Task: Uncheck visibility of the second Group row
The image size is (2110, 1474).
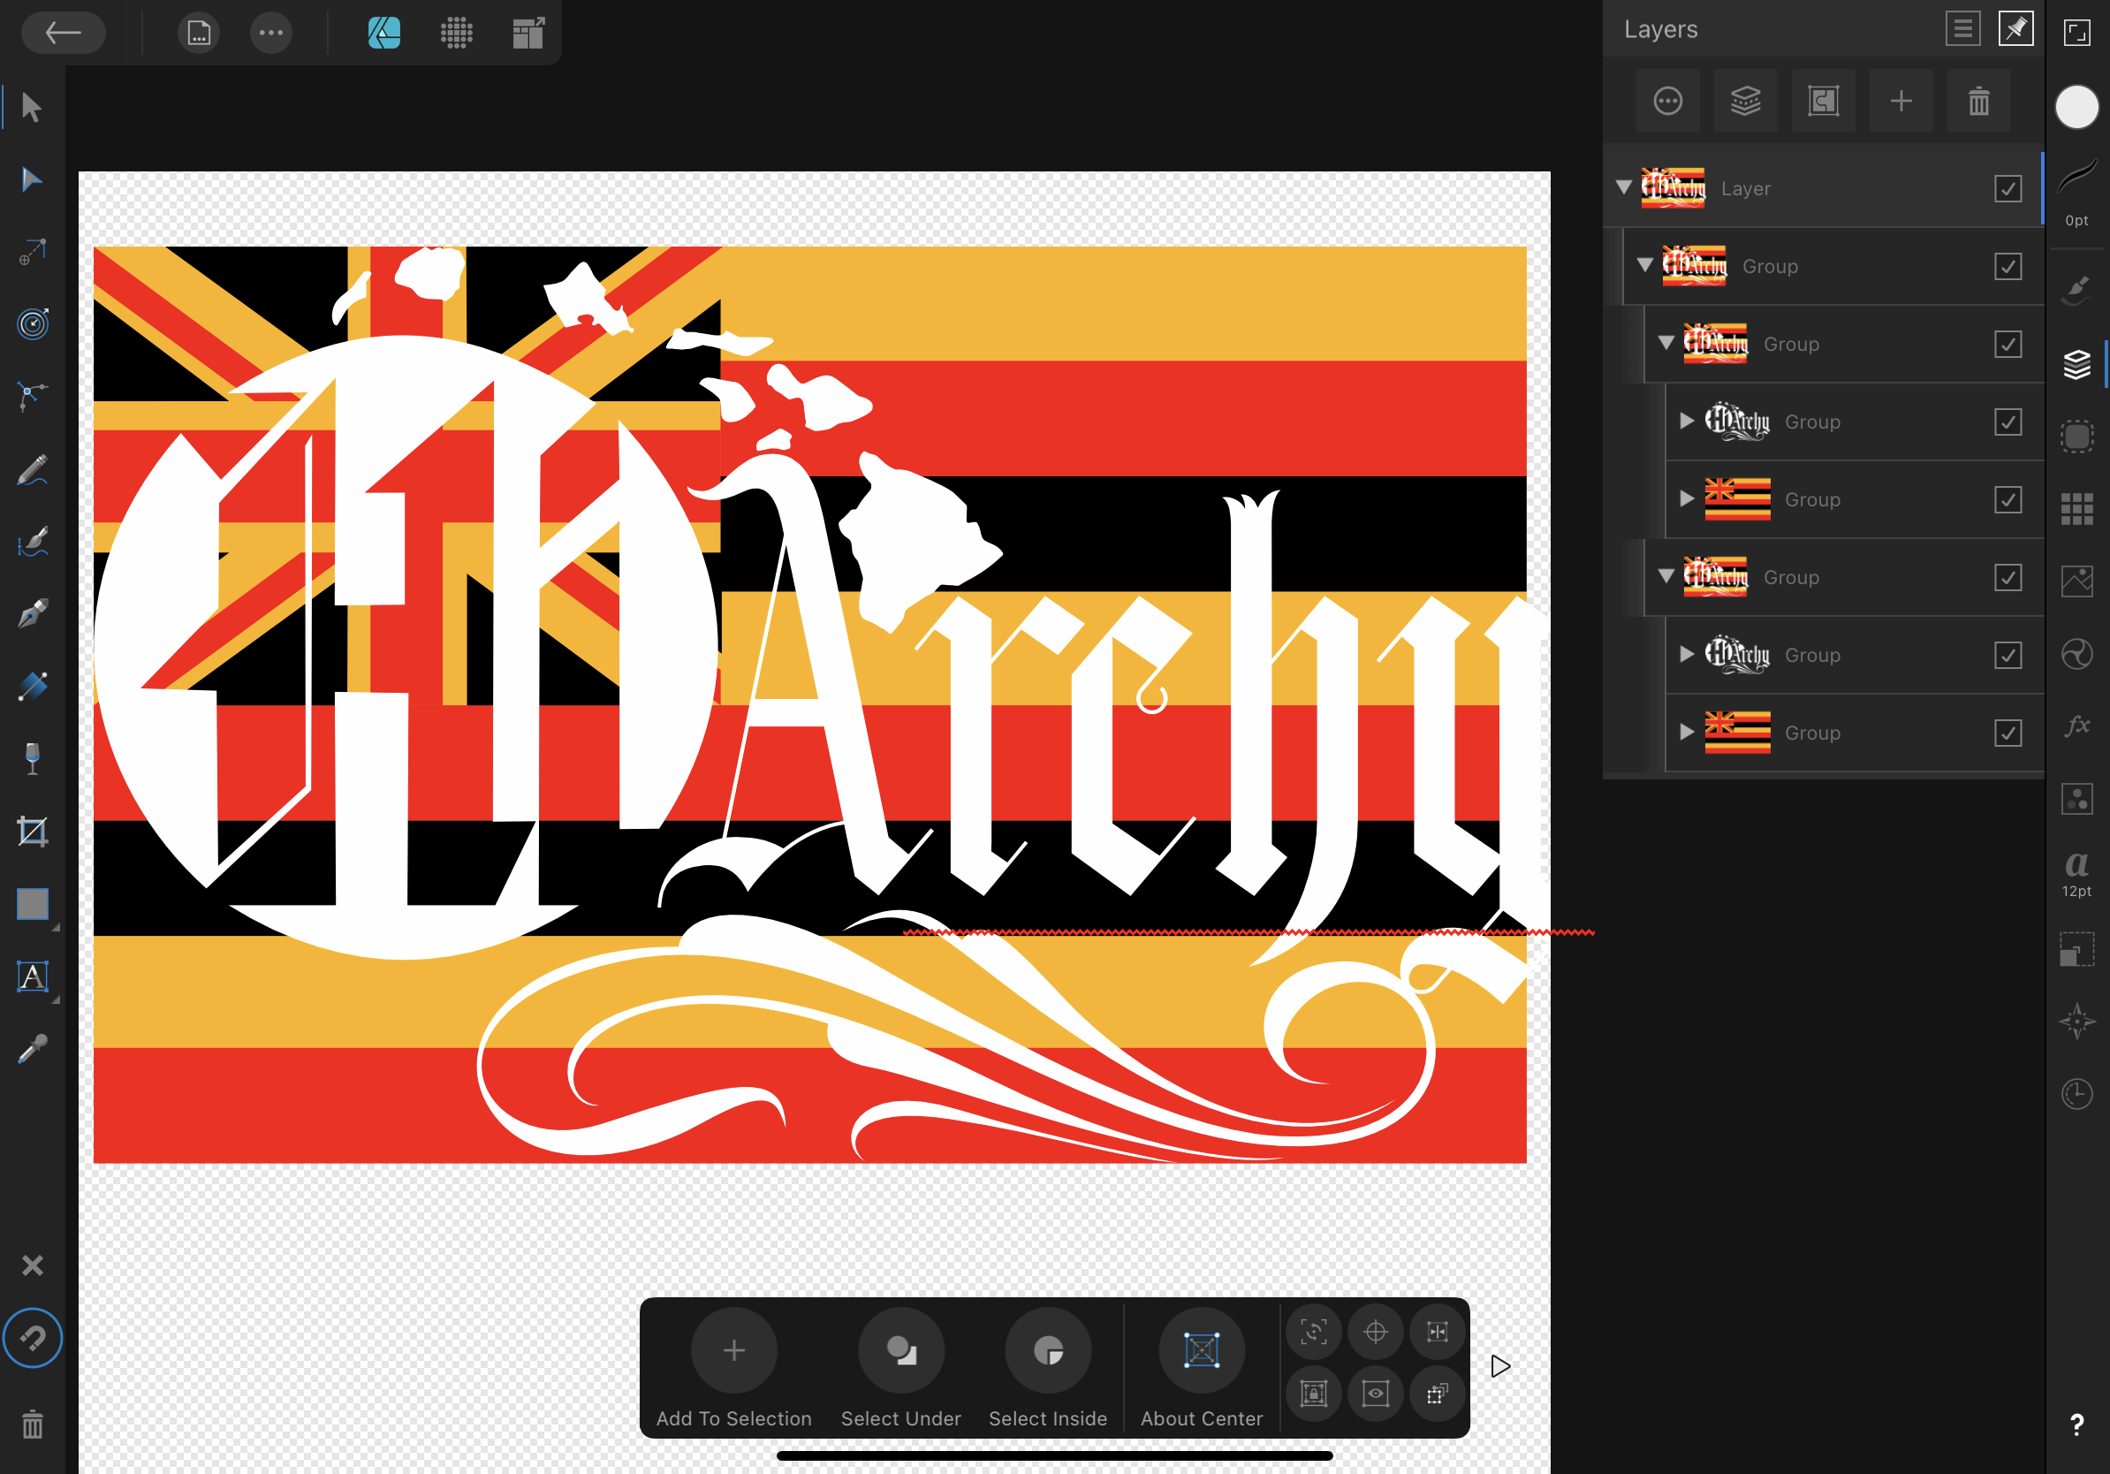Action: [2008, 345]
